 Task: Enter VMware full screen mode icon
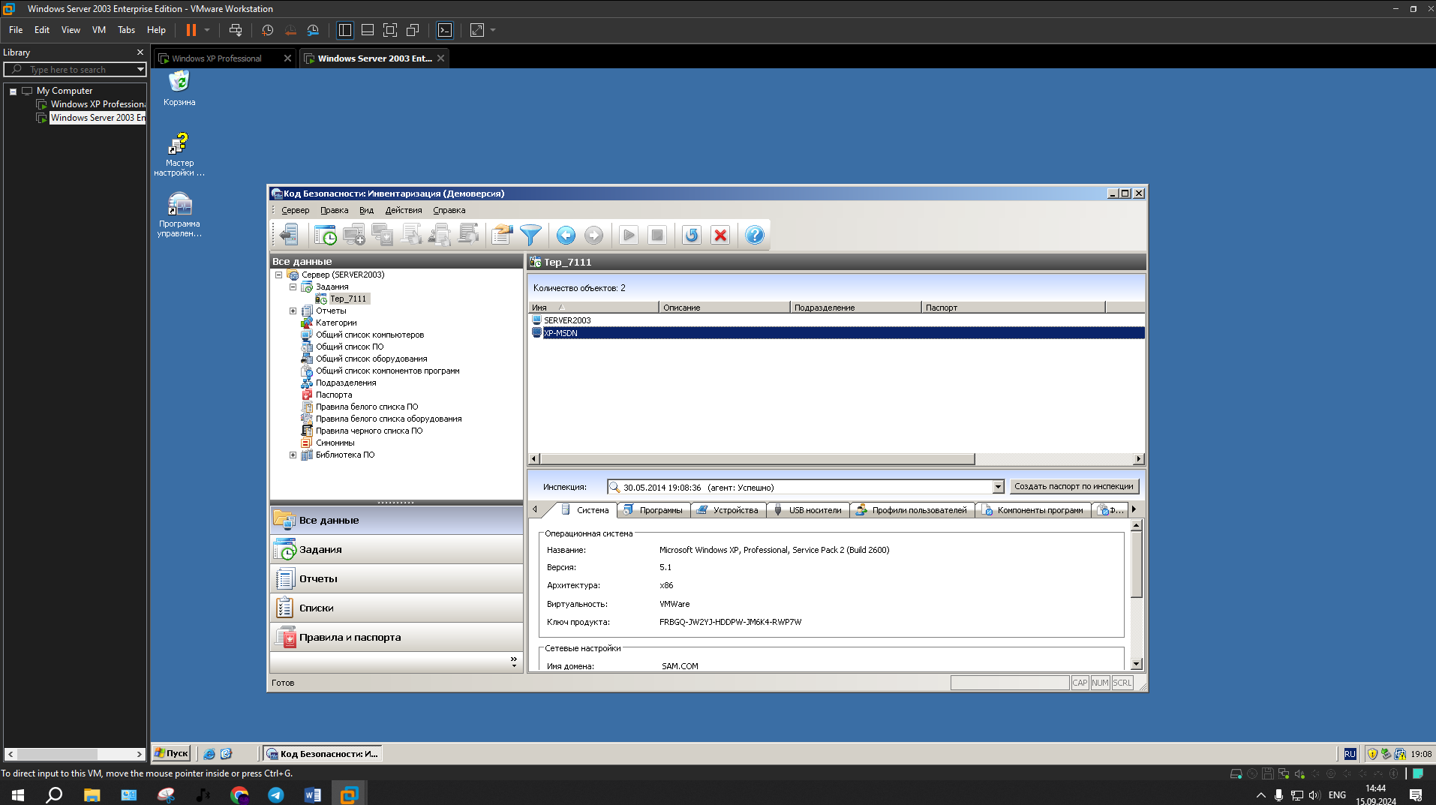pyautogui.click(x=390, y=30)
